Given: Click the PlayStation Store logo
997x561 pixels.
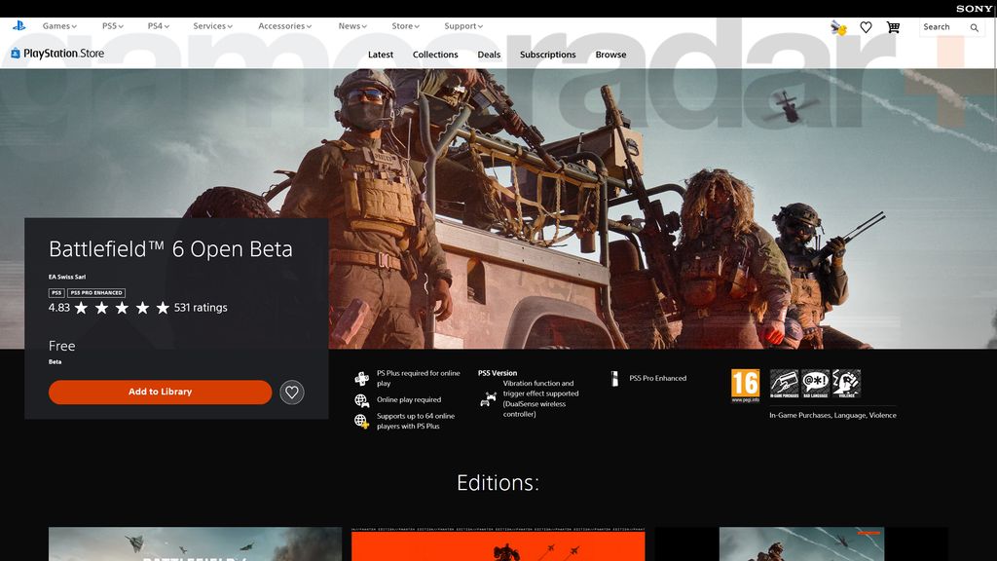Looking at the screenshot, I should coord(55,54).
